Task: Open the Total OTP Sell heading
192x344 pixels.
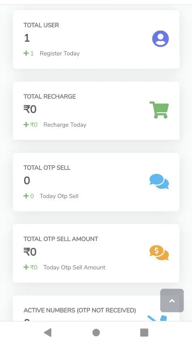Action: pyautogui.click(x=47, y=168)
